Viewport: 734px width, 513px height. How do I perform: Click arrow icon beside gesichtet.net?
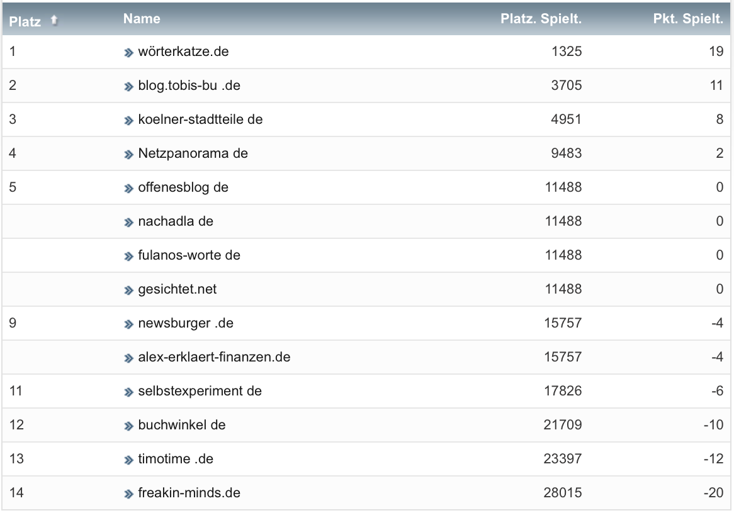click(x=128, y=290)
